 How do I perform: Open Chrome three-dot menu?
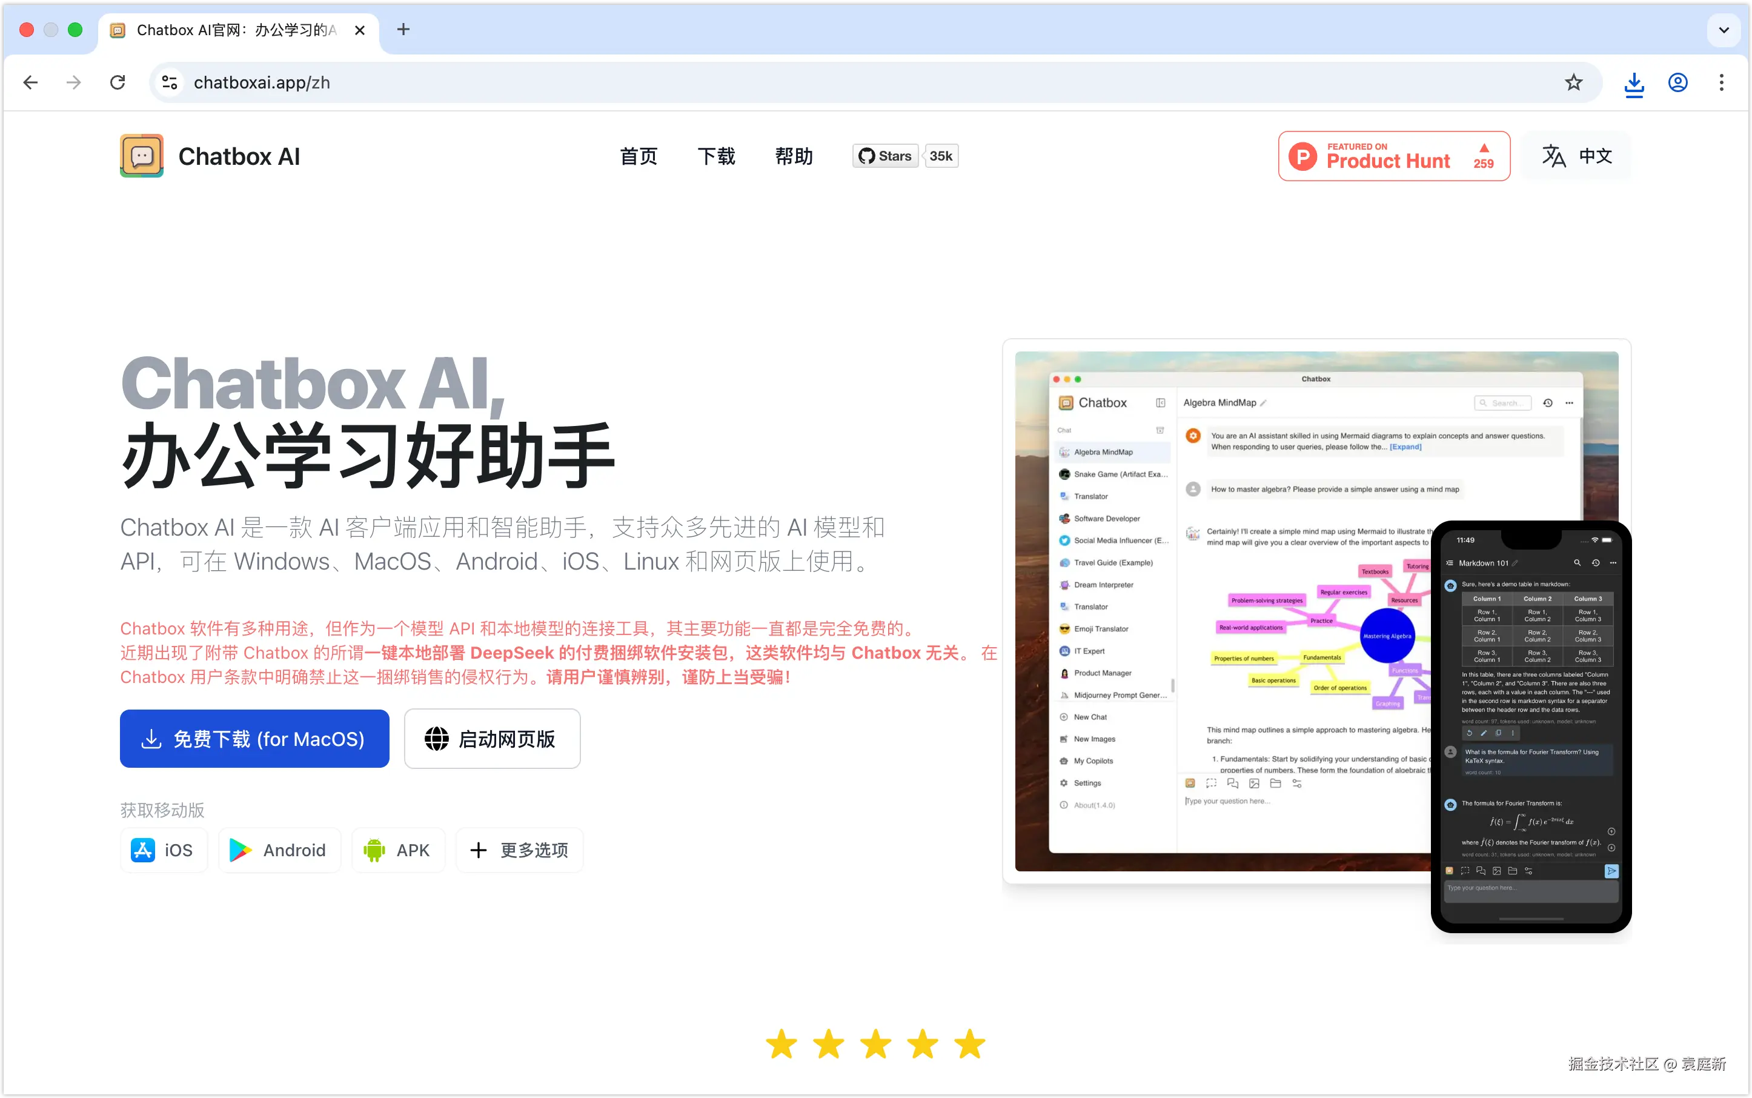point(1722,83)
